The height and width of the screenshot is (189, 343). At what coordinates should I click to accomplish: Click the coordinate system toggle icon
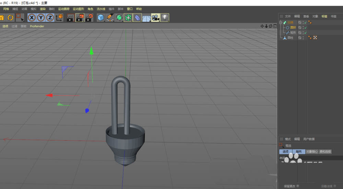(x=59, y=18)
